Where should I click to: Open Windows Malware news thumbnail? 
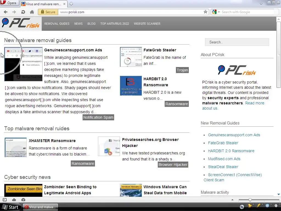pyautogui.click(x=131, y=190)
